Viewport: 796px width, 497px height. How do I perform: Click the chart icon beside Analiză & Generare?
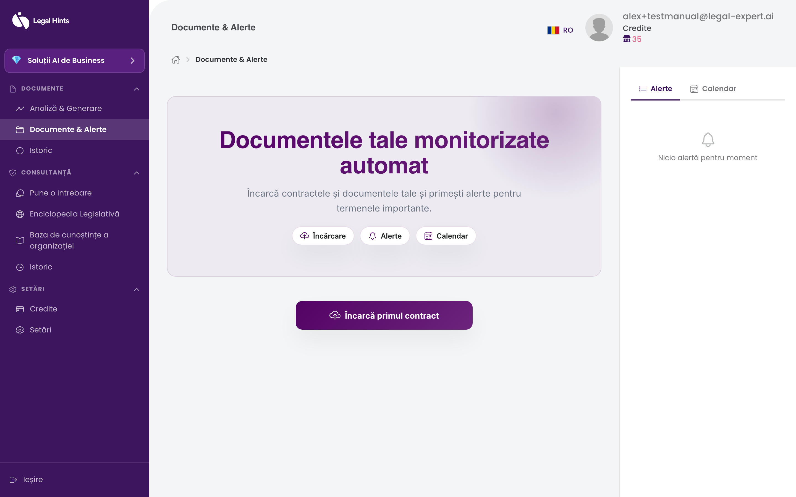[20, 109]
